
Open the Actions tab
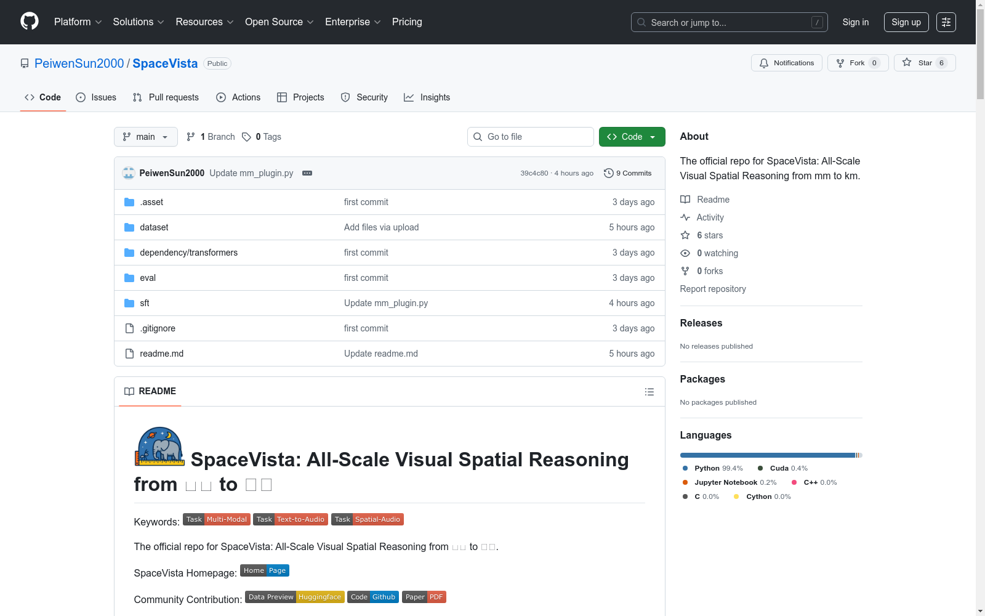coord(238,97)
